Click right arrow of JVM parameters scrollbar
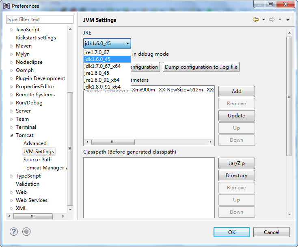Viewport: 298px width, 247px height. tap(211, 142)
